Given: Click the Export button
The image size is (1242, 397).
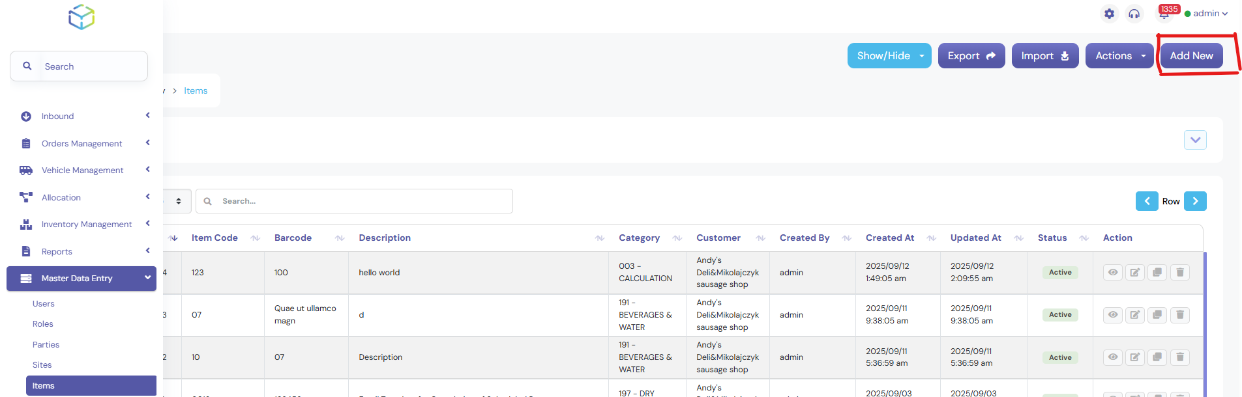Looking at the screenshot, I should (x=971, y=56).
